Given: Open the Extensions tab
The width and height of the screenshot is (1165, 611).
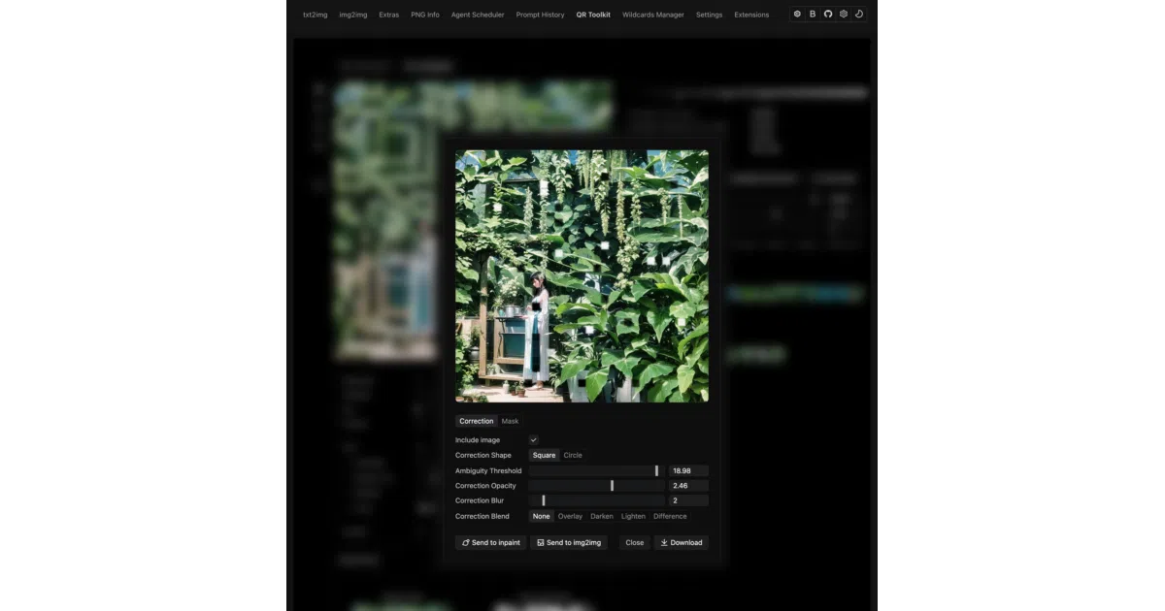Looking at the screenshot, I should click(751, 15).
